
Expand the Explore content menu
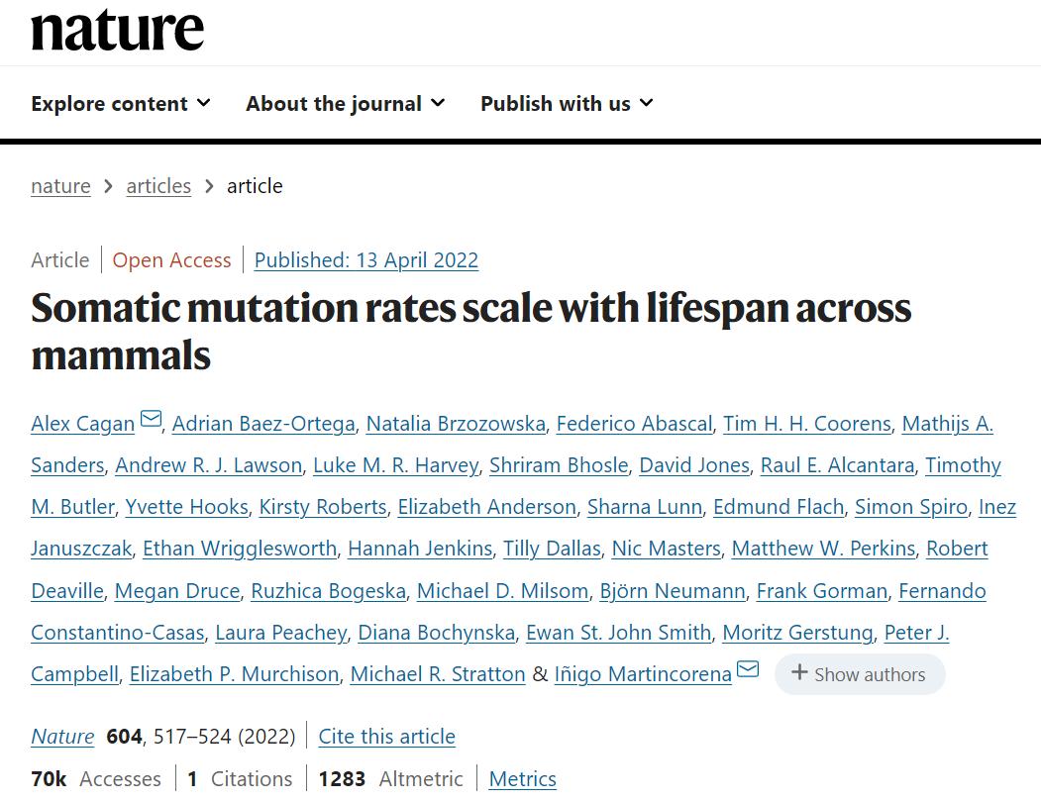pyautogui.click(x=121, y=104)
